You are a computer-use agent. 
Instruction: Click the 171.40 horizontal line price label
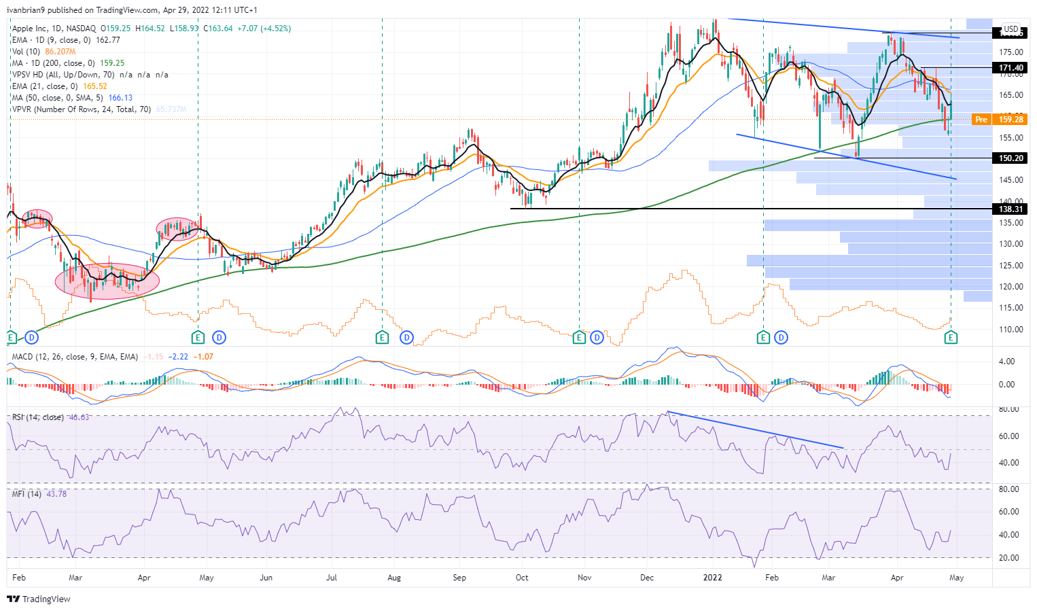[1009, 68]
